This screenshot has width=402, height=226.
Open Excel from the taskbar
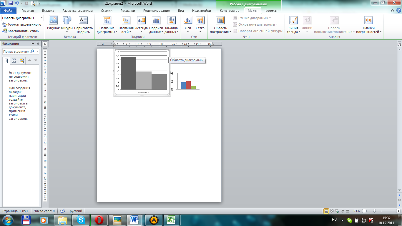tap(171, 220)
